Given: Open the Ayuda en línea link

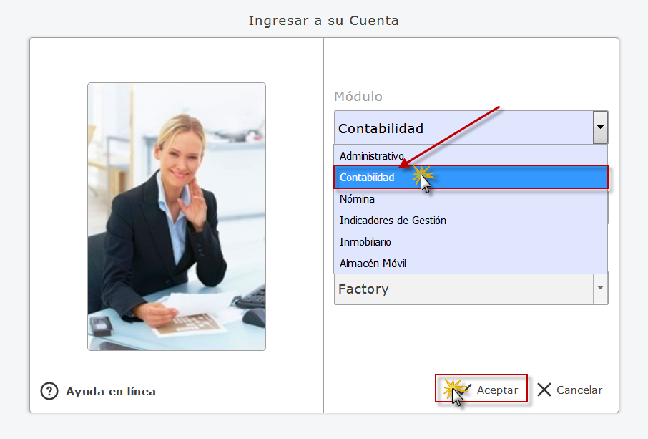Looking at the screenshot, I should pos(111,392).
